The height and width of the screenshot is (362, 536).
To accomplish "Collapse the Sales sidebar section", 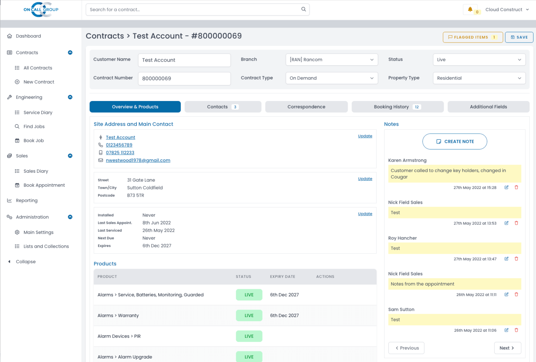I will click(70, 156).
